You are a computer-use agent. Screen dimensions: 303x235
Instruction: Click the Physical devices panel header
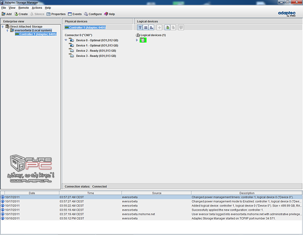tap(98, 21)
